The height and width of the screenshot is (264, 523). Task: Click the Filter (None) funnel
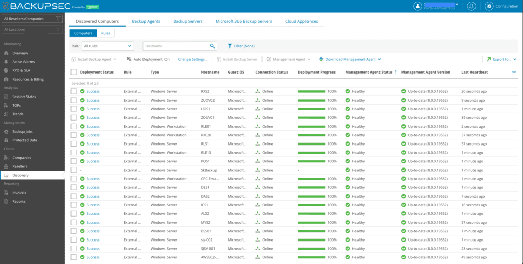pos(241,46)
